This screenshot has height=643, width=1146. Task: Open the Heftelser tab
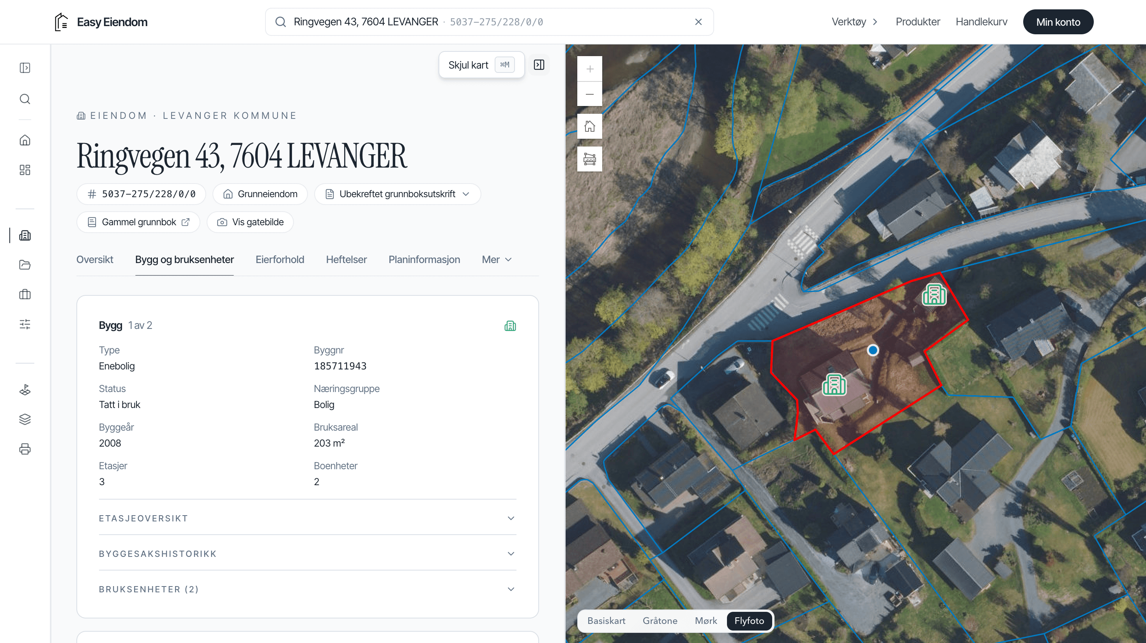click(346, 259)
